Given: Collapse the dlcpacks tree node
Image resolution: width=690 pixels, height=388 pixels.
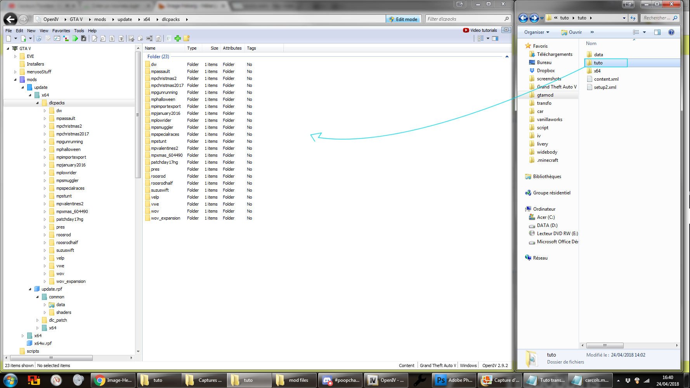Looking at the screenshot, I should [x=37, y=103].
